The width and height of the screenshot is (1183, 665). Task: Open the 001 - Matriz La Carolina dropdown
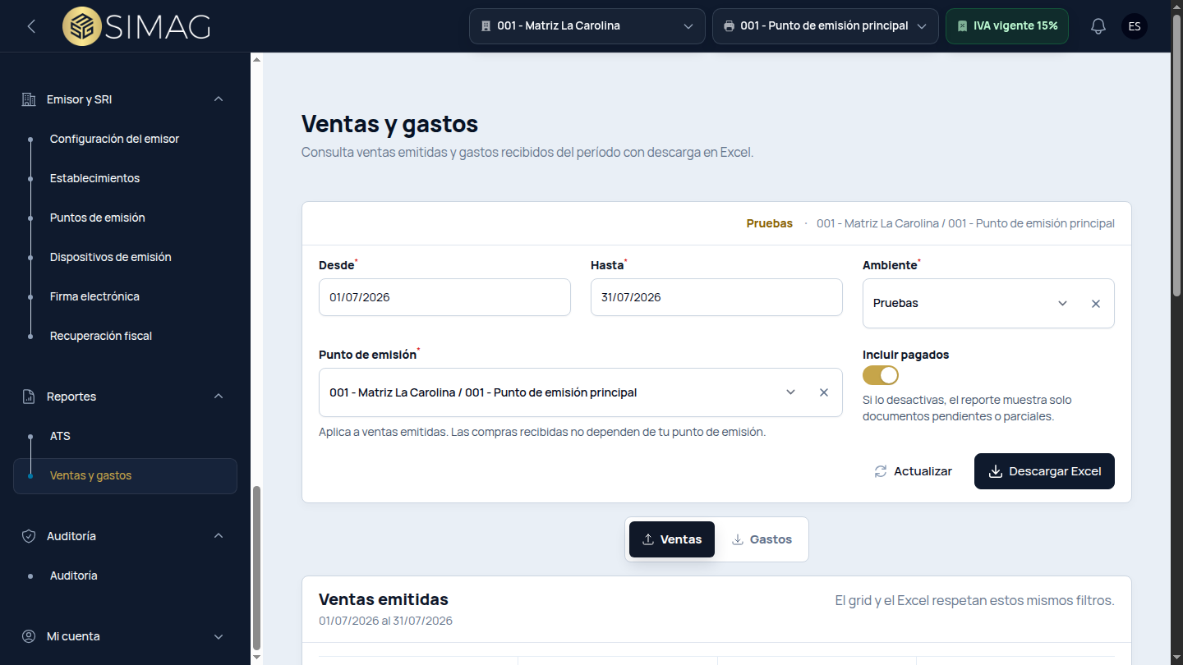click(587, 26)
